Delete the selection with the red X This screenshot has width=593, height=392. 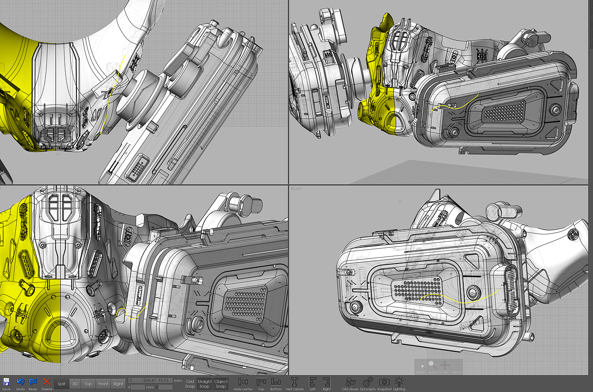47,384
